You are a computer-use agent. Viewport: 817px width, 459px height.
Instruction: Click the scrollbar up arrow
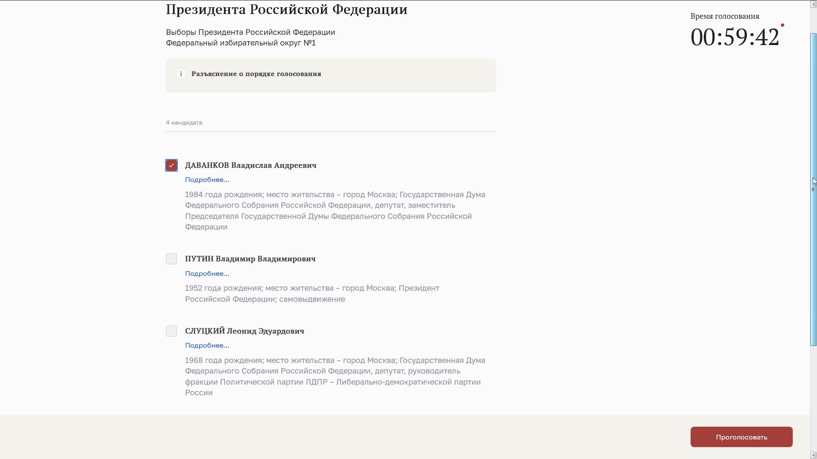[x=813, y=4]
